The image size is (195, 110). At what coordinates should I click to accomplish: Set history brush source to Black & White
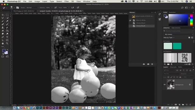130,20
